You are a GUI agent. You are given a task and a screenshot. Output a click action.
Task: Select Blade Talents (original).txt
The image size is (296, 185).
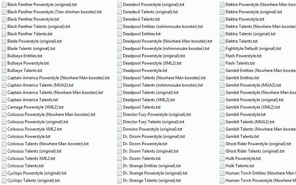tap(31, 49)
